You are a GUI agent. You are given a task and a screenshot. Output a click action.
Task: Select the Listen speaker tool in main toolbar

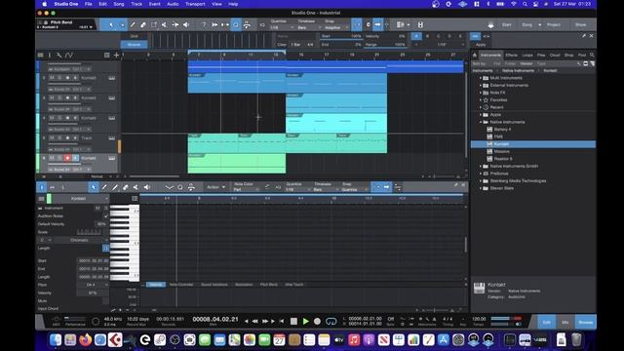coord(186,24)
